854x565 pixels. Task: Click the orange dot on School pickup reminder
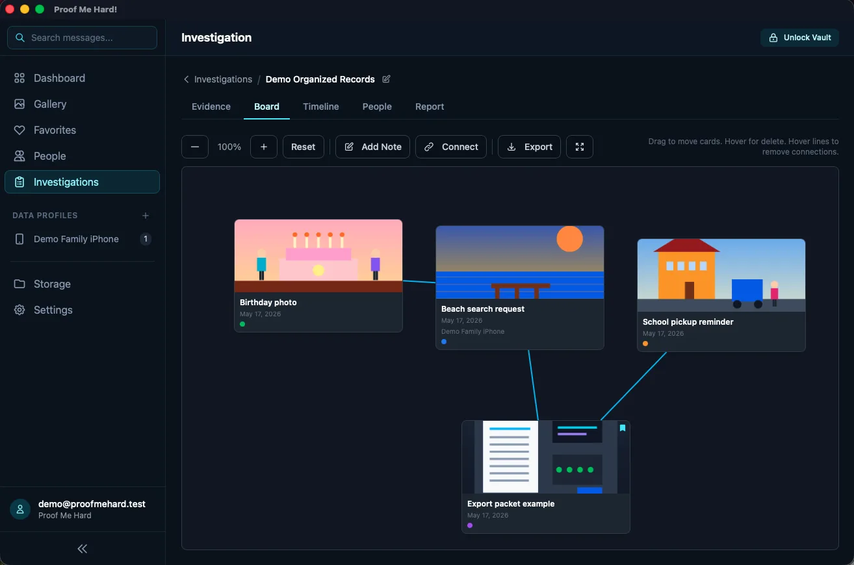645,344
